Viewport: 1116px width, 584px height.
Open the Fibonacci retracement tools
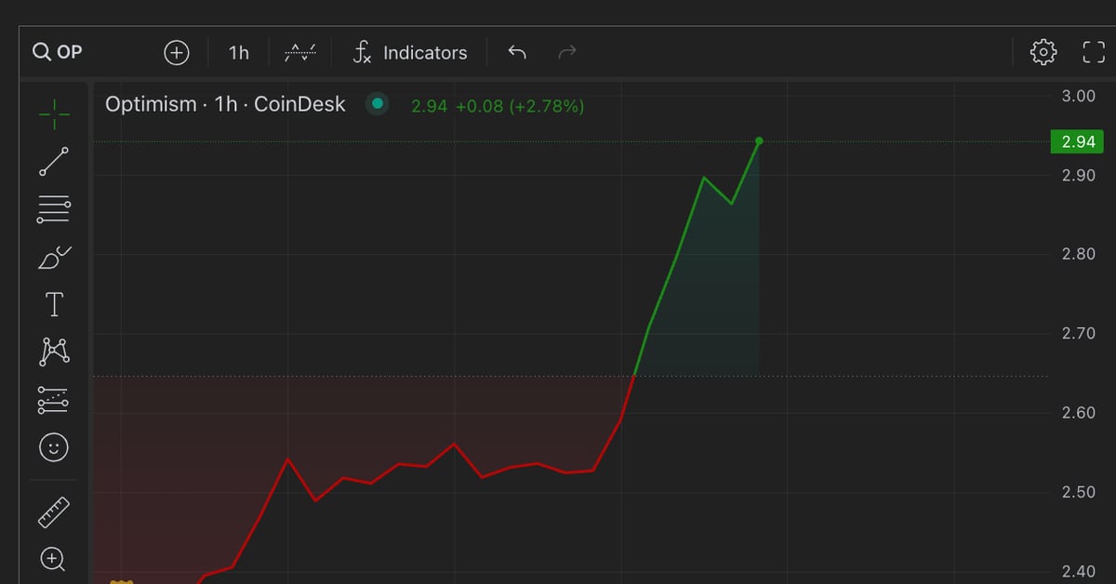(x=54, y=209)
